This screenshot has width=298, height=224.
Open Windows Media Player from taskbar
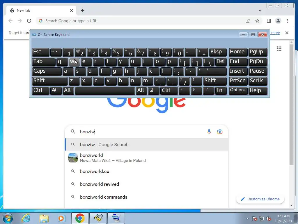61,218
